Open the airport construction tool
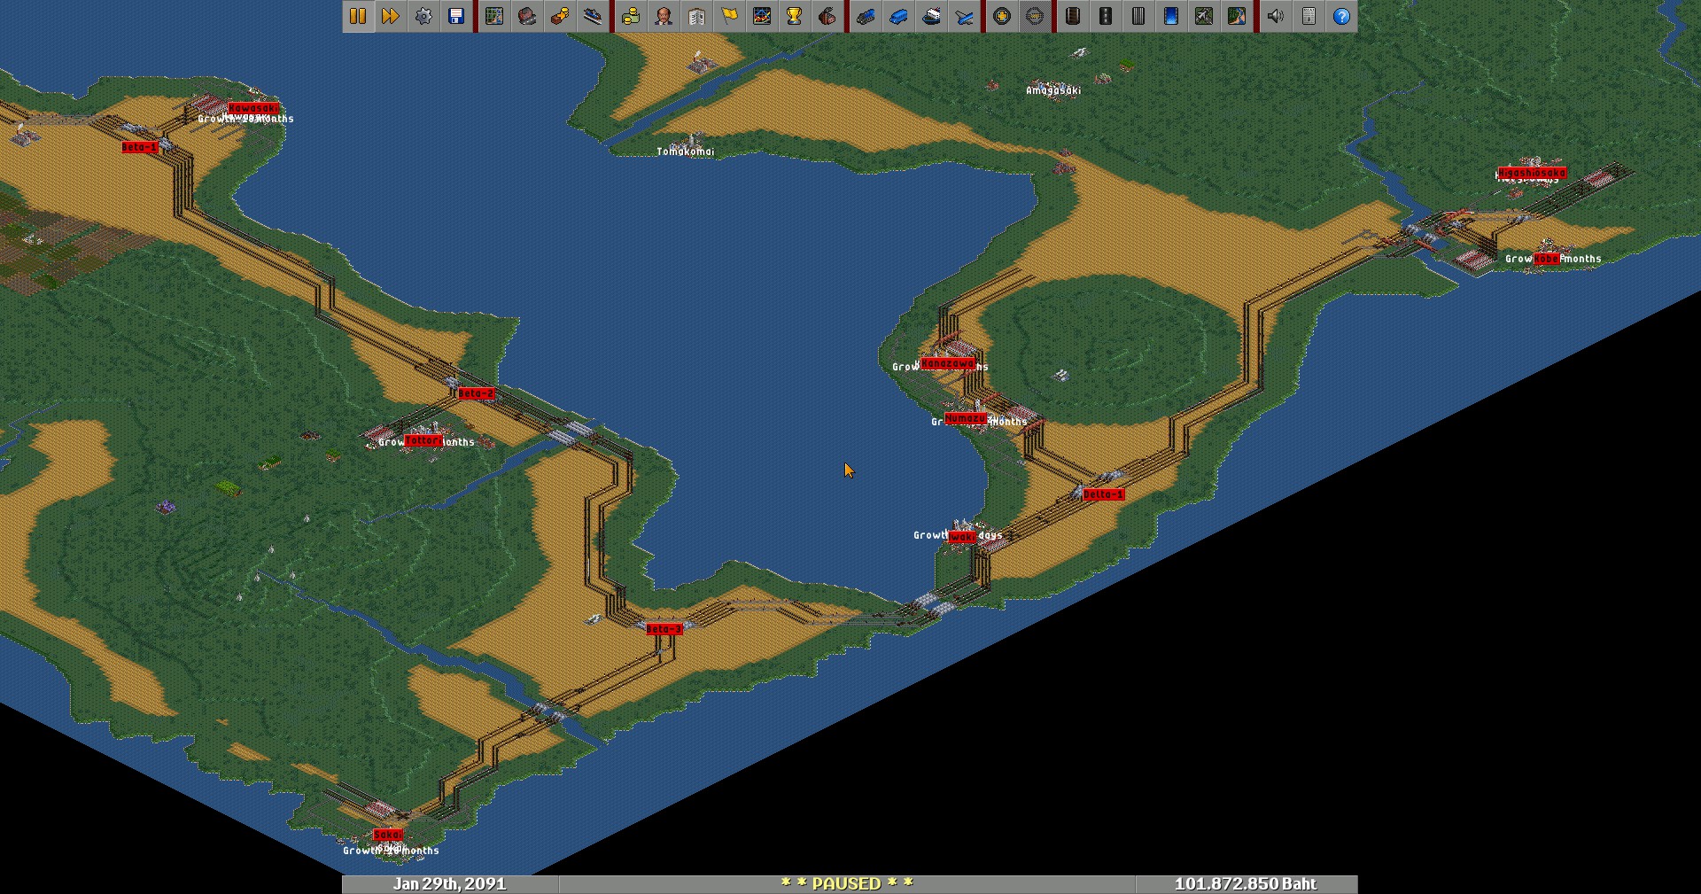Image resolution: width=1701 pixels, height=894 pixels. point(1204,16)
